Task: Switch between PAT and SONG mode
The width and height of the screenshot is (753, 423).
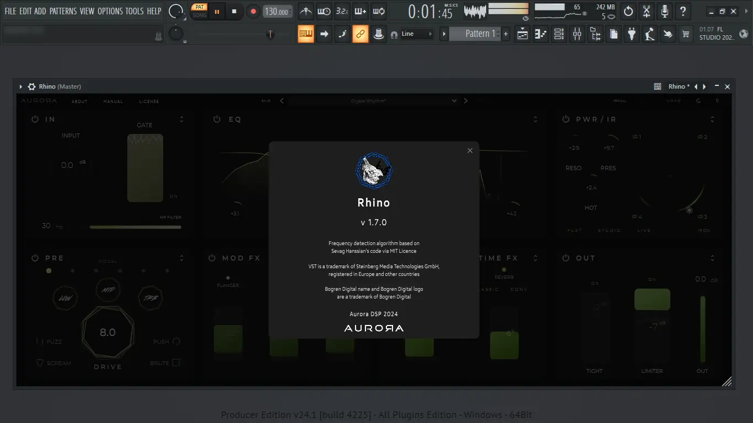Action: coord(200,11)
